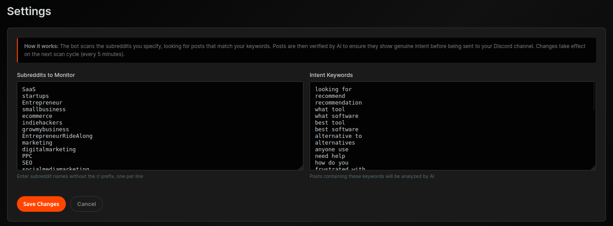Grab the Subreddits to Monitor textarea resize handle
Image resolution: width=613 pixels, height=226 pixels.
(300, 167)
